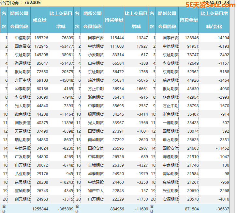Select short position value 91951
The width and height of the screenshot is (237, 213).
tap(193, 46)
